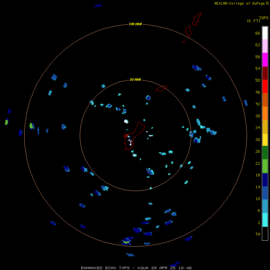Click the "62" legend value
The width and height of the screenshot is (270, 270).
click(x=258, y=45)
